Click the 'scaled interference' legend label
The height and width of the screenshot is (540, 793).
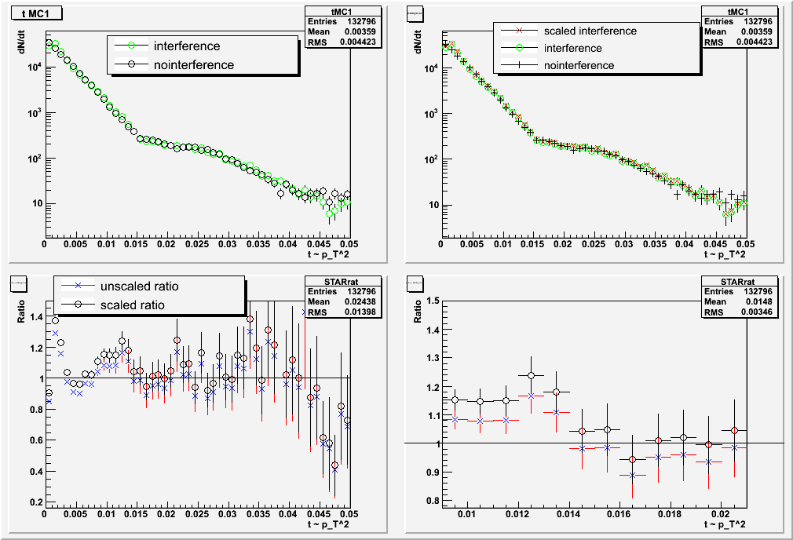(x=590, y=31)
